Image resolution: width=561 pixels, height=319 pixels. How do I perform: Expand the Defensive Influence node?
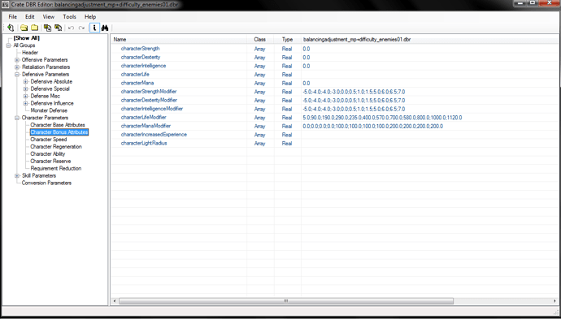coord(25,103)
